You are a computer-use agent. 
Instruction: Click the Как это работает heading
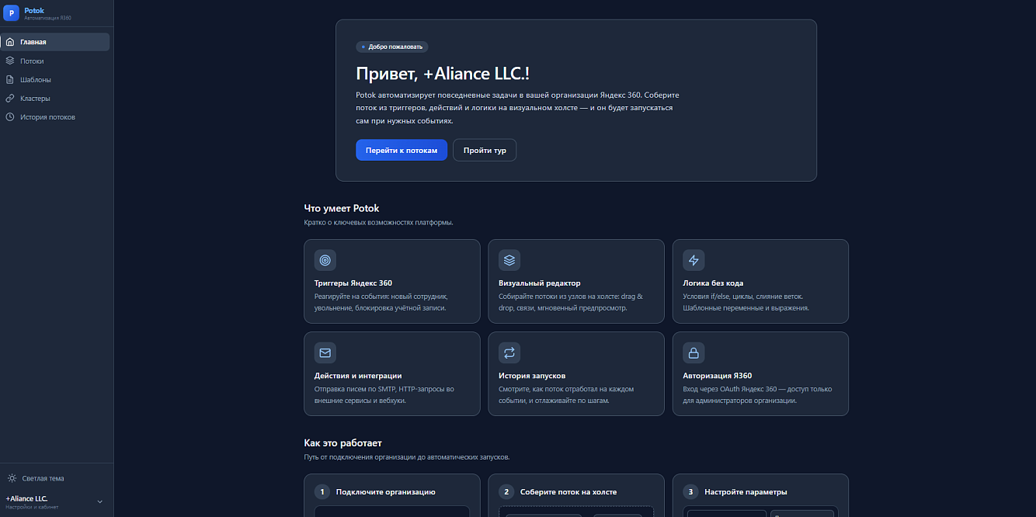click(x=342, y=443)
